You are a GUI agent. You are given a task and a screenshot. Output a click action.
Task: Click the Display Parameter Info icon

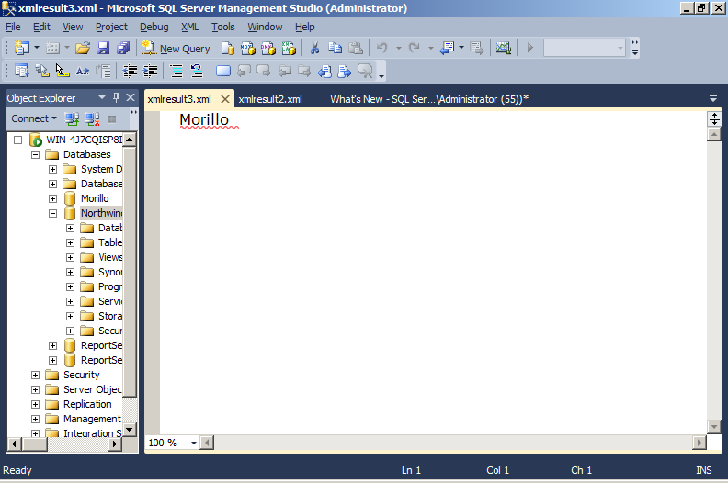pyautogui.click(x=41, y=71)
